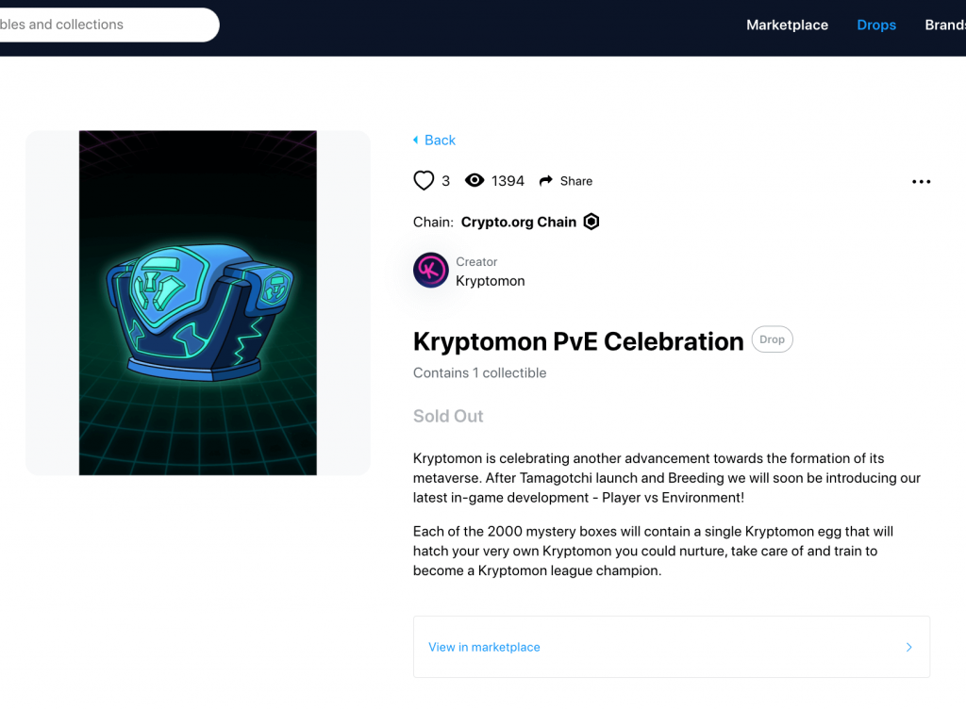This screenshot has width=966, height=710.
Task: Go to the Drops navigation tab
Action: 876,25
